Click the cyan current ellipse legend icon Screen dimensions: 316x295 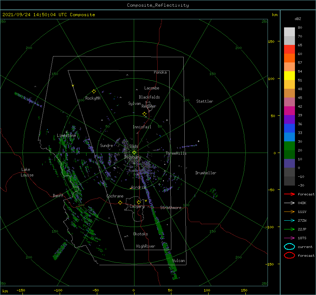(x=289, y=247)
